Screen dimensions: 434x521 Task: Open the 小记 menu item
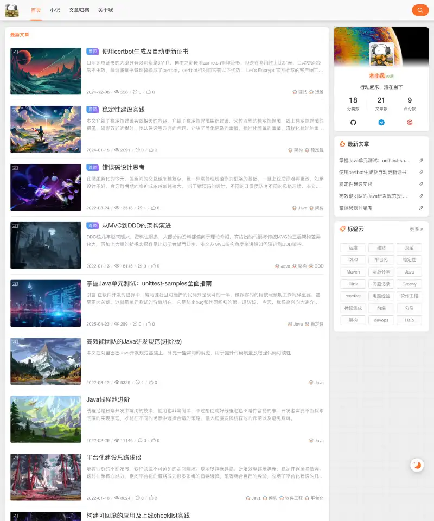(55, 10)
